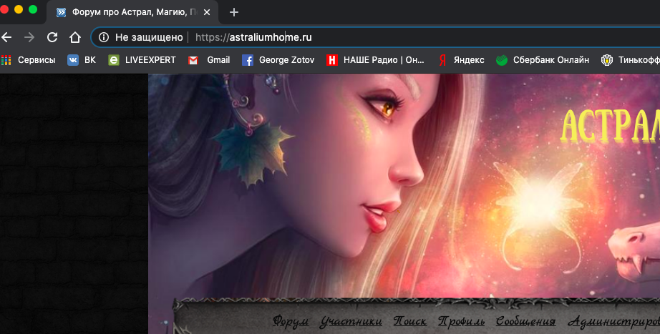Open the Gmail bookmark
This screenshot has height=334, width=660.
[209, 60]
